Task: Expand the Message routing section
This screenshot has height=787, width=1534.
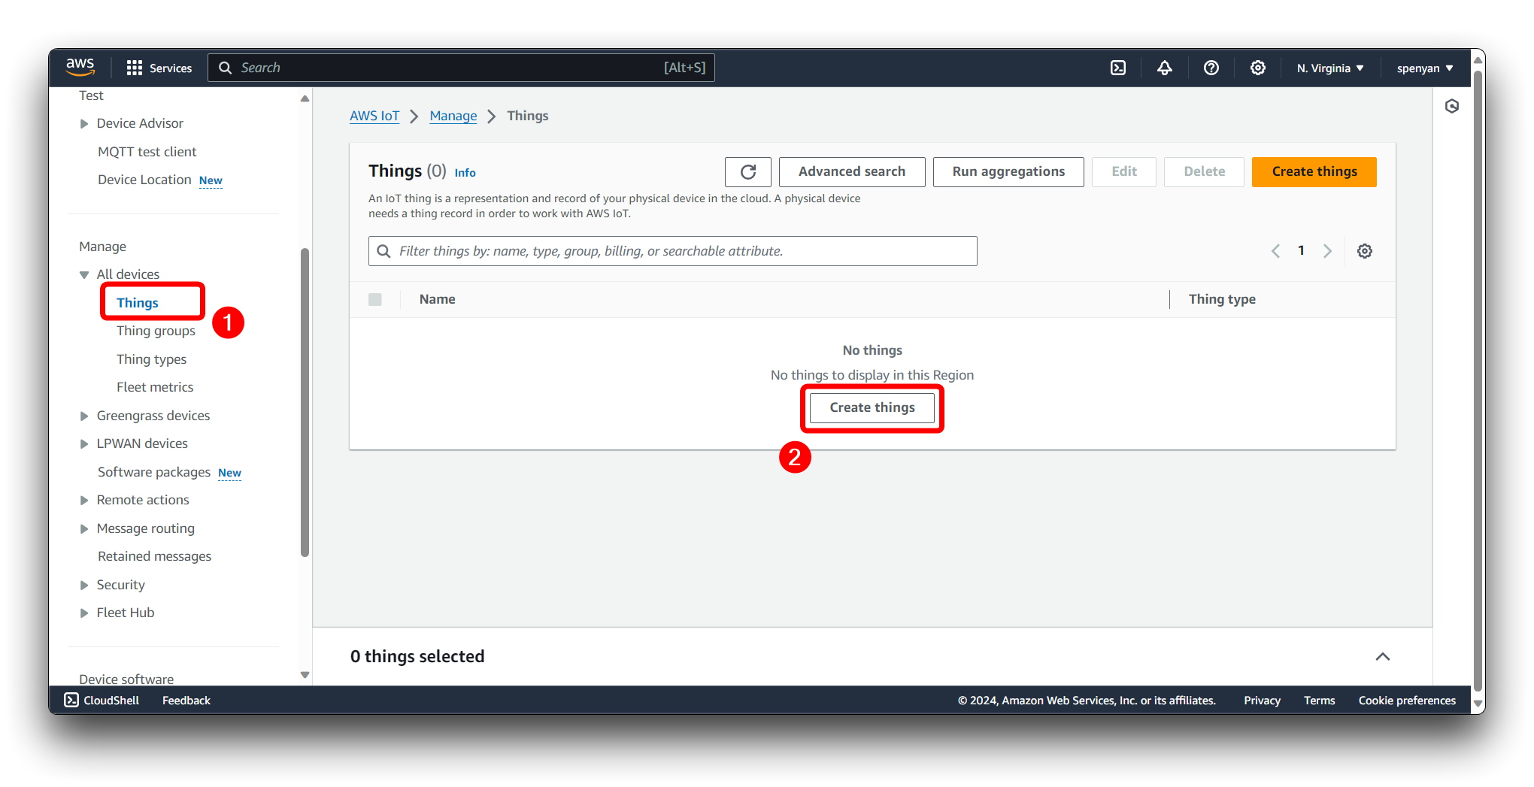Action: point(84,528)
